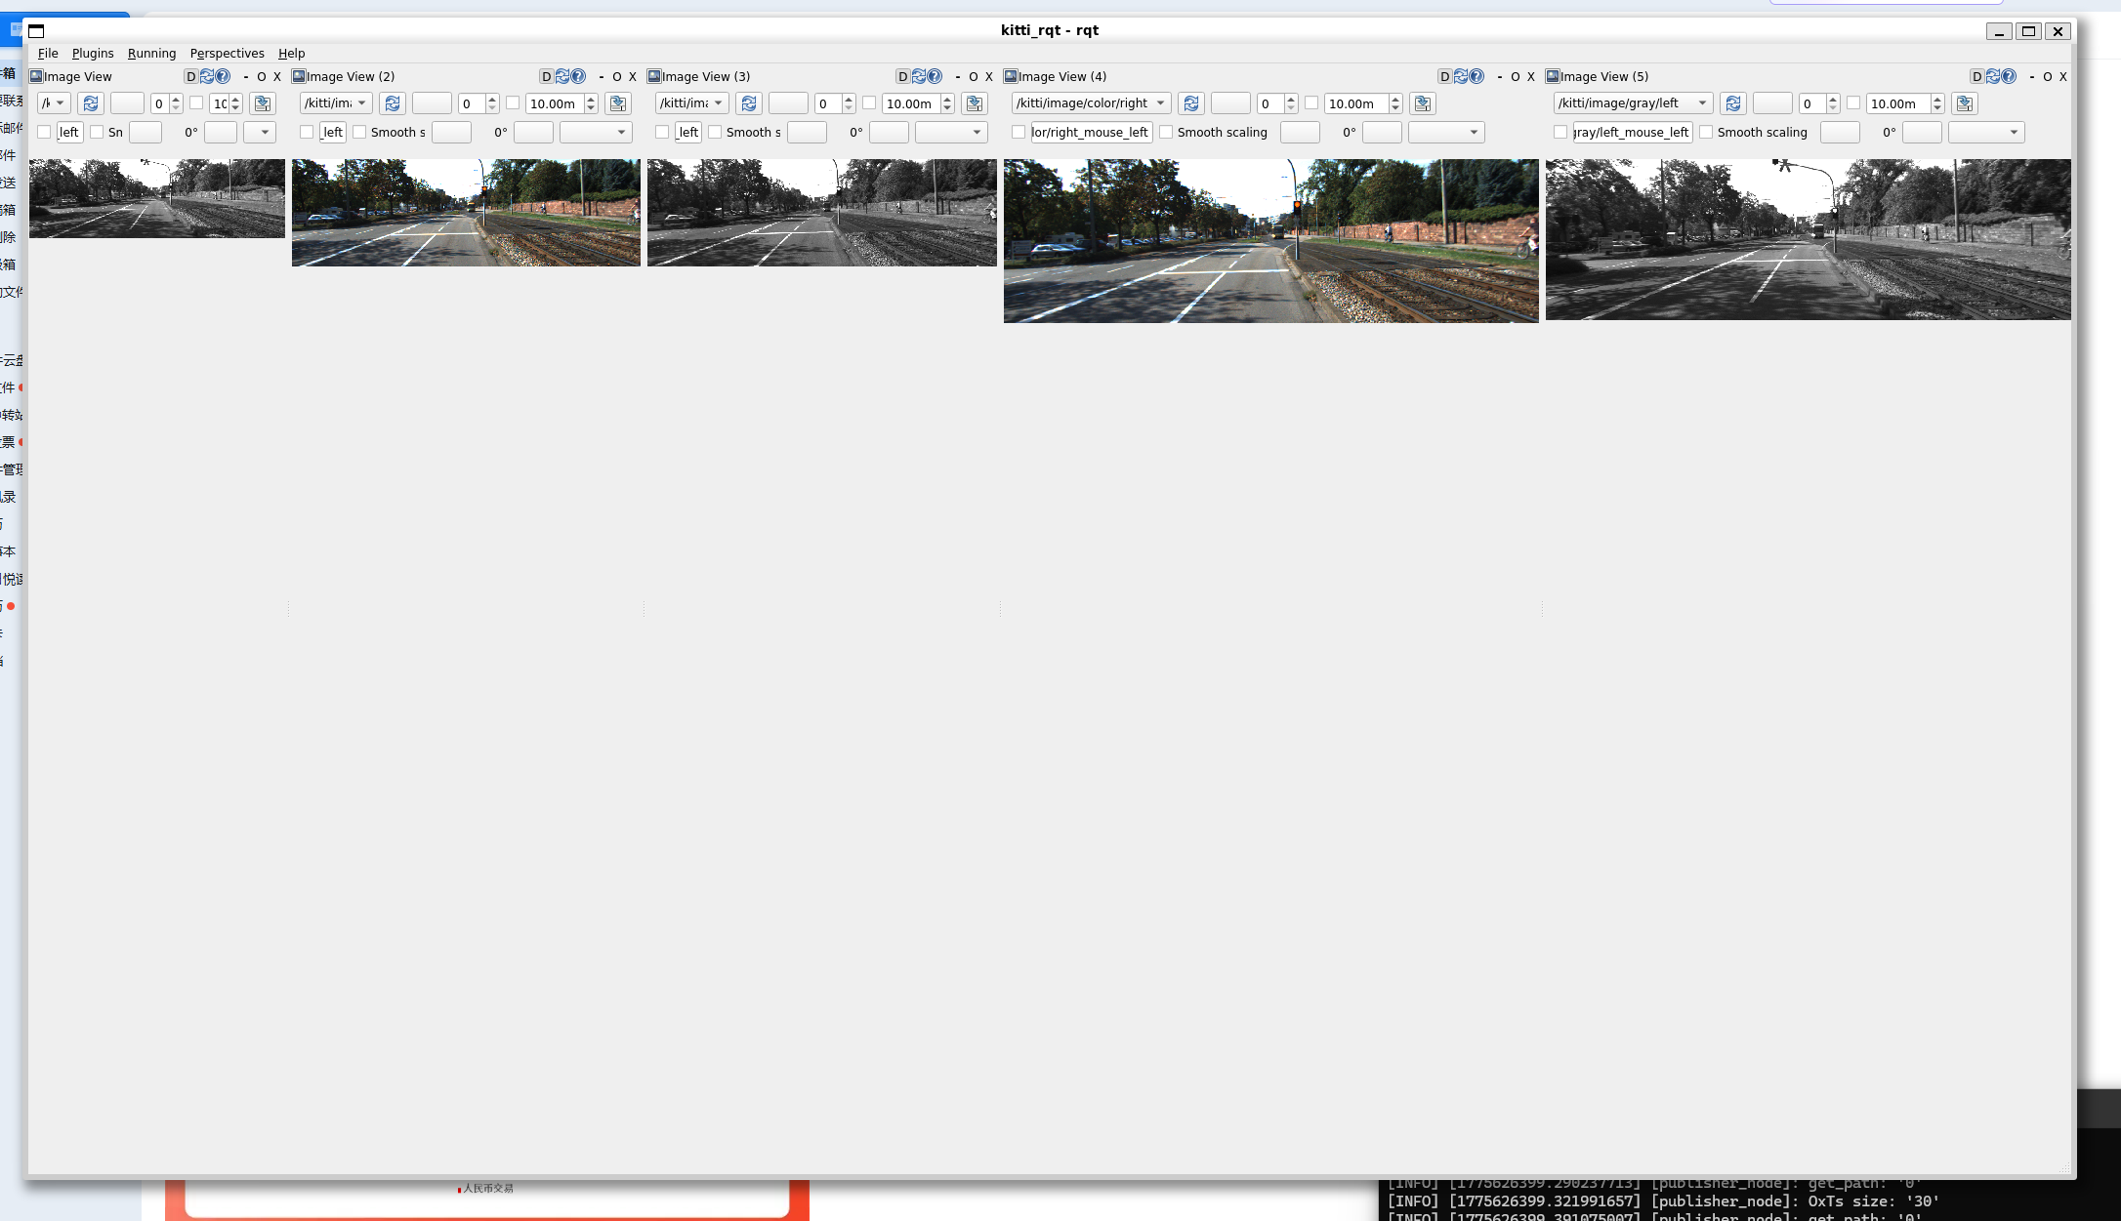
Task: Rotate image right button in Image View (5)
Action: [x=1922, y=132]
